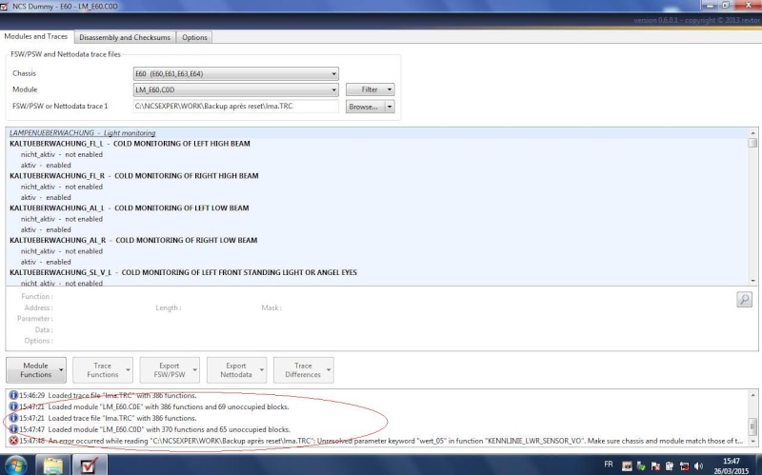Select KALTUEBERWACHUNG_FL_L left high beam row
The height and width of the screenshot is (475, 762).
pyautogui.click(x=130, y=144)
